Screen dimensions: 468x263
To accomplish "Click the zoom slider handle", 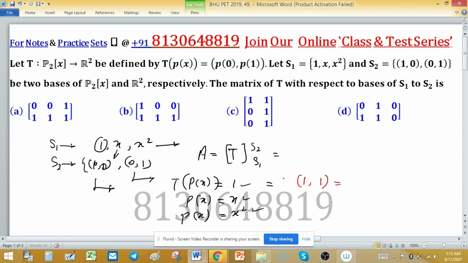I will pyautogui.click(x=444, y=245).
